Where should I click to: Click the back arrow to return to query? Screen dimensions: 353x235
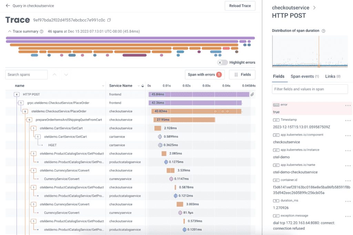8,6
